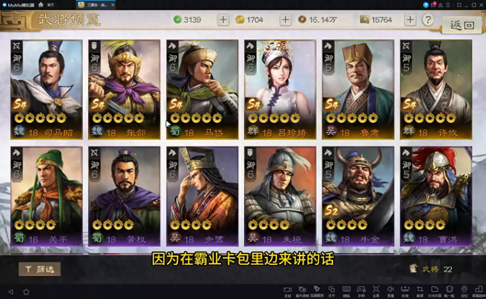Select the 吕玲绮 general card
Screen dimensions: 486x299
(x=280, y=90)
